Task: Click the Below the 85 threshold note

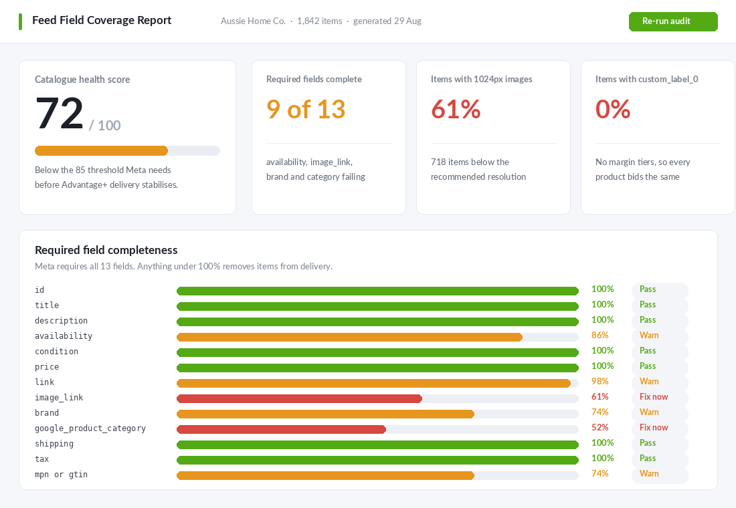Action: pos(106,177)
